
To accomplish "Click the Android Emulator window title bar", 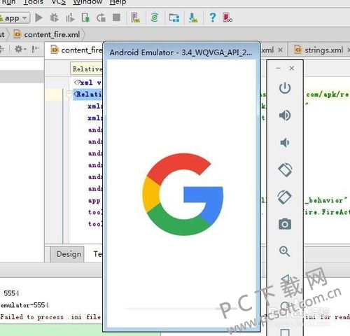I will [181, 52].
